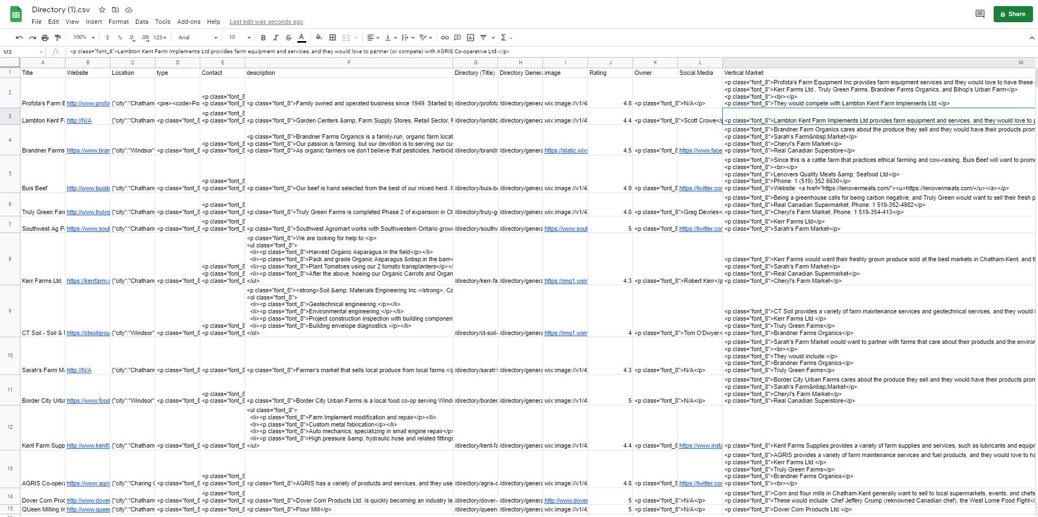Select row 8 header

tap(10, 259)
